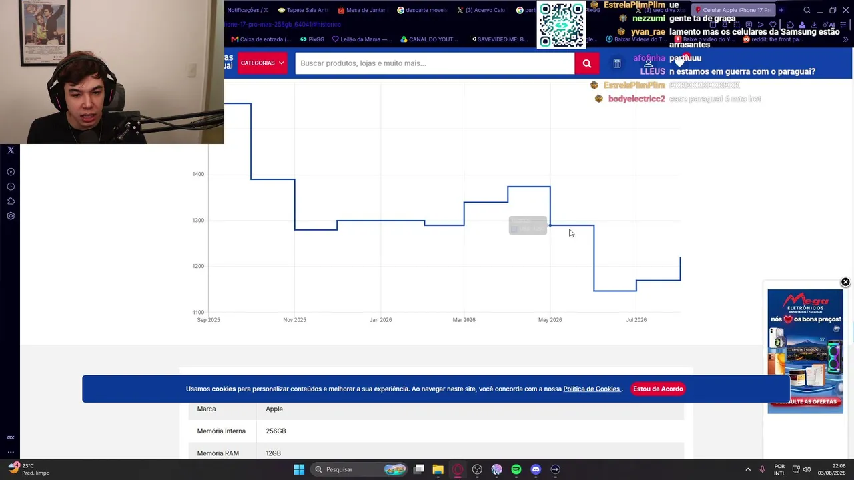Open the arrow-circle app on taskbar

point(555,469)
